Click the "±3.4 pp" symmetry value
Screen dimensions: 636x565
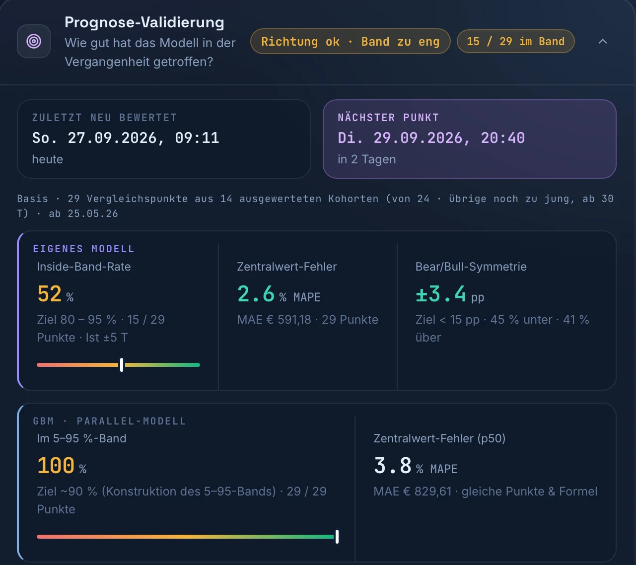coord(450,294)
